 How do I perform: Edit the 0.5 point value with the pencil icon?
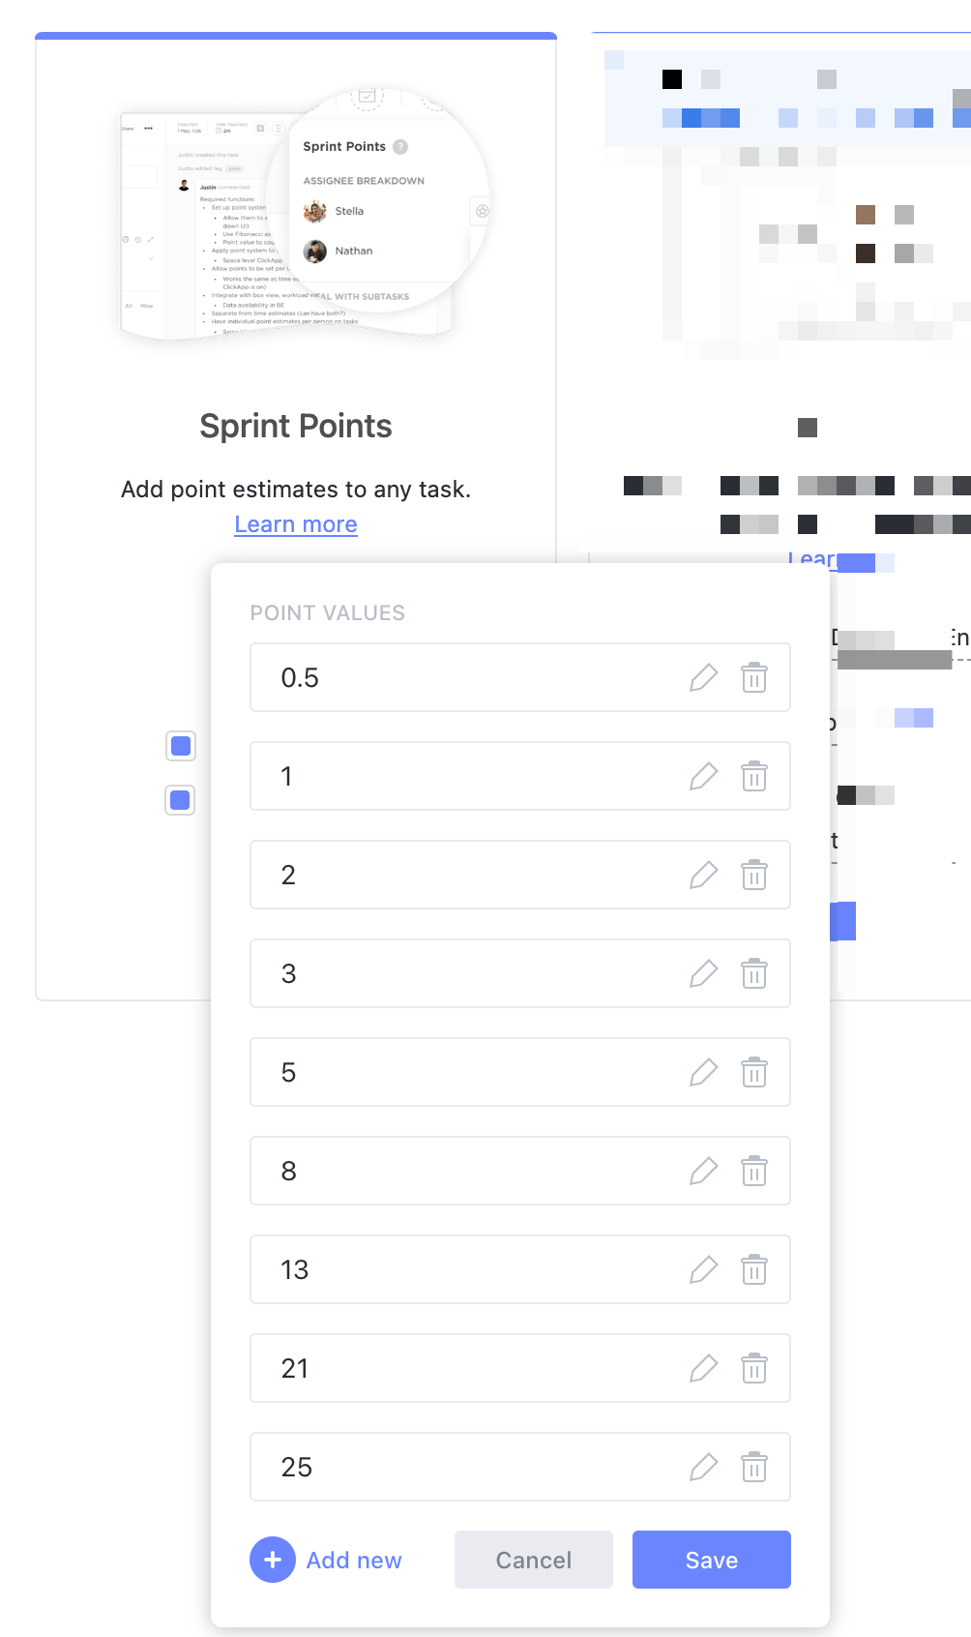(704, 677)
